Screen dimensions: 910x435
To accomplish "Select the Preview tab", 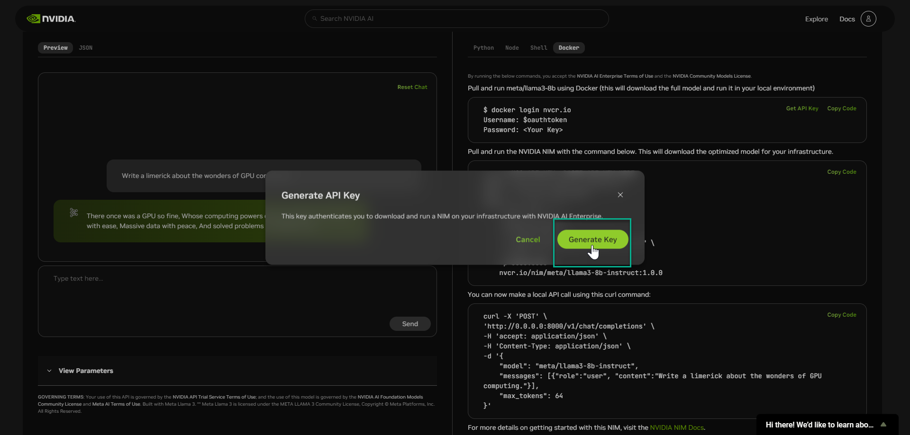I will click(x=55, y=48).
